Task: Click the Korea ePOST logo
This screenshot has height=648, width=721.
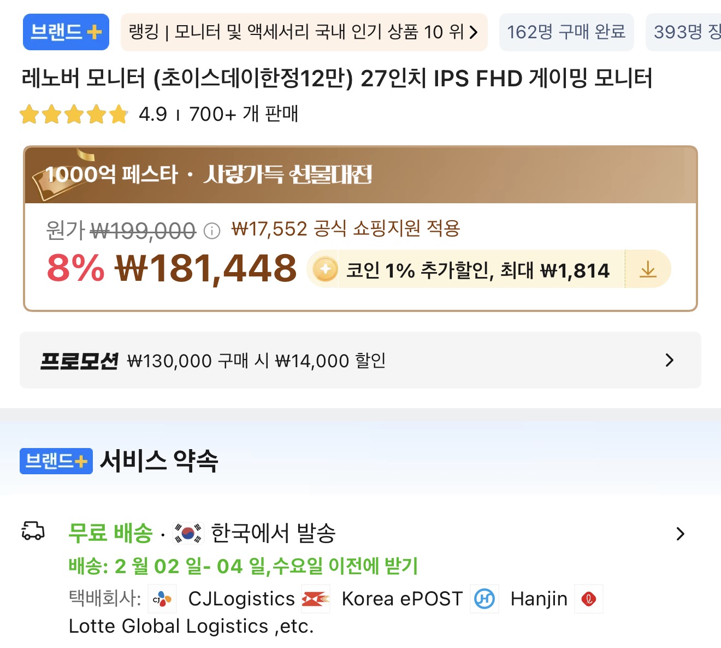Action: [x=316, y=599]
